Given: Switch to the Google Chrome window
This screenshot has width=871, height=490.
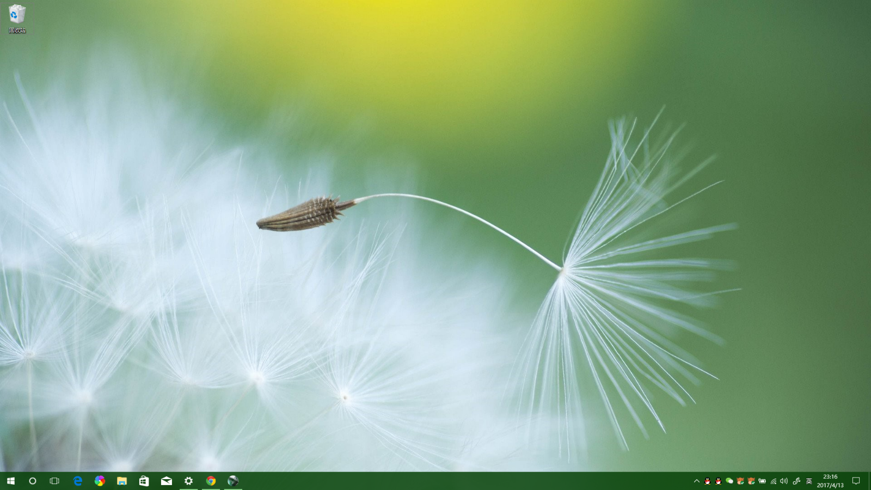Looking at the screenshot, I should (211, 481).
